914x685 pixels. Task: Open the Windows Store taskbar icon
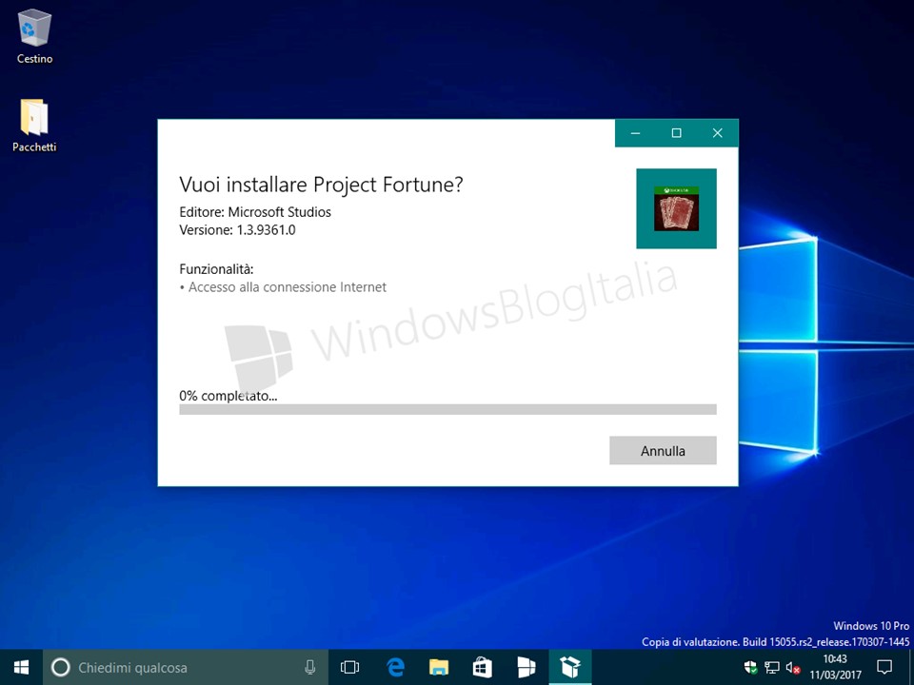[483, 668]
